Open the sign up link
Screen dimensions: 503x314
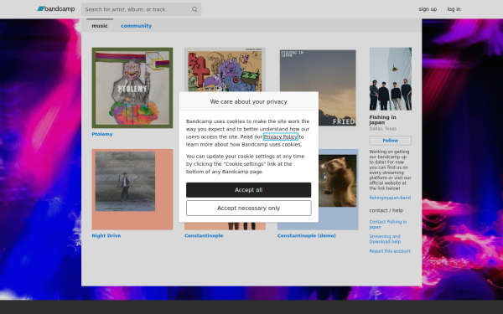[428, 9]
